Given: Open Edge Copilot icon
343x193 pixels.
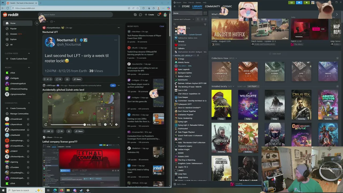Looking at the screenshot, I should 168,8.
